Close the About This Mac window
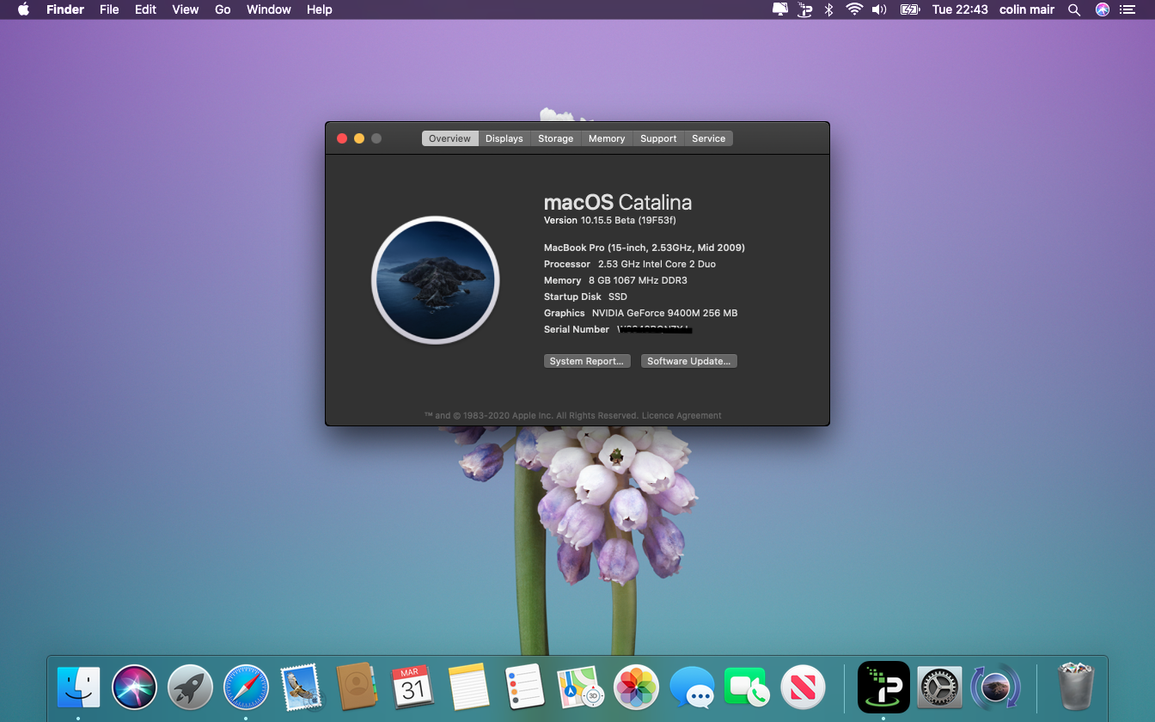The width and height of the screenshot is (1155, 722). pyautogui.click(x=342, y=138)
